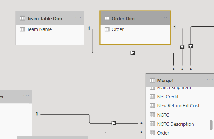The height and width of the screenshot is (139, 214).
Task: Click Merge1 field list scrollbar thumb
Action: tap(211, 125)
